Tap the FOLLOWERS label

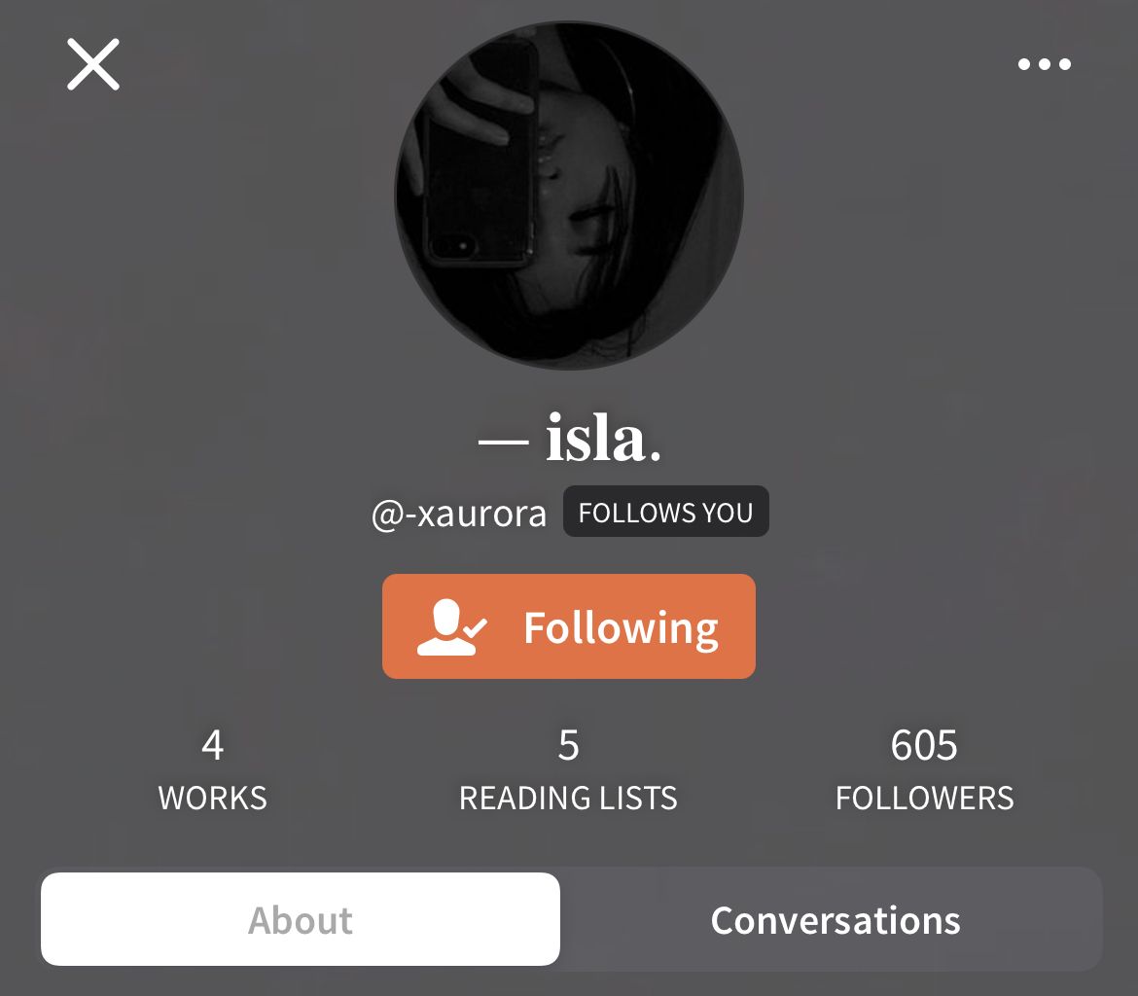[x=924, y=798]
